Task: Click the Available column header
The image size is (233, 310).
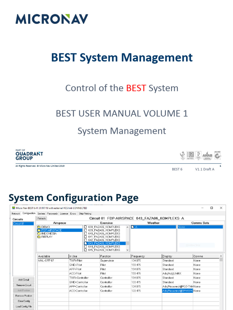Action: 53,256
